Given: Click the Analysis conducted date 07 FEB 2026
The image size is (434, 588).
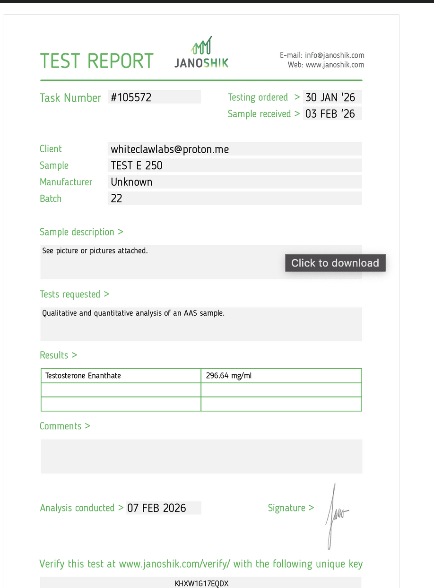Looking at the screenshot, I should 163,508.
